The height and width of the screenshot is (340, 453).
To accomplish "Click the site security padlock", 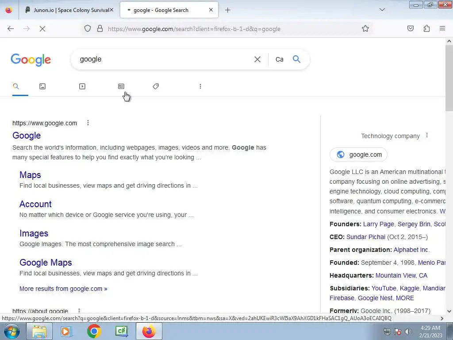I will point(100,29).
